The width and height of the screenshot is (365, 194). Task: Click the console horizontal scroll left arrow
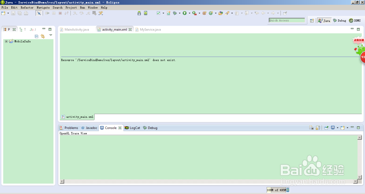click(x=62, y=182)
